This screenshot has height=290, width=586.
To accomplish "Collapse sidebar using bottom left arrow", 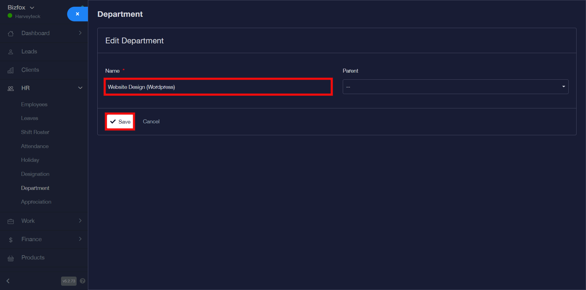I will [8, 281].
